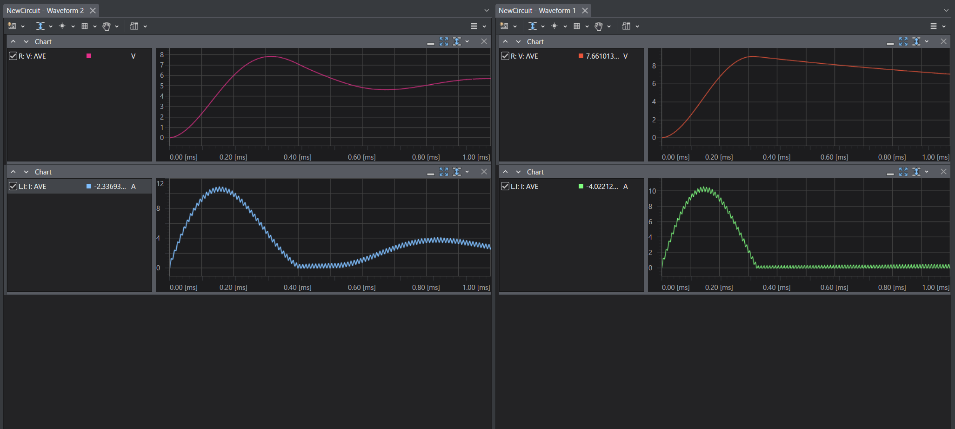Screen dimensions: 955x429
Task: Close the Waveform 2 current chart panel
Action: 484,172
